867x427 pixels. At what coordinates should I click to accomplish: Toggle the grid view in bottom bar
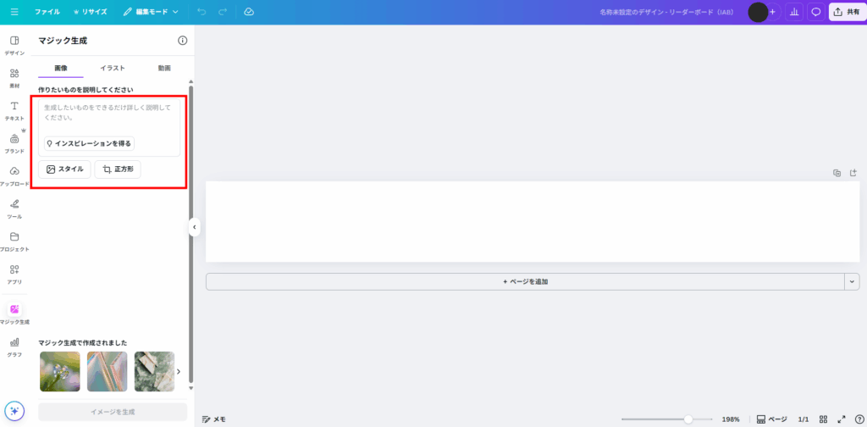pos(823,419)
